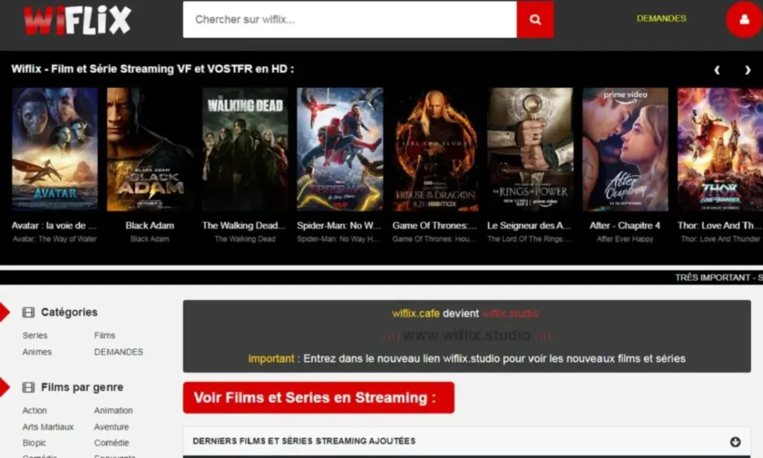The width and height of the screenshot is (763, 458).
Task: Click the Films par genre film icon
Action: 28,388
